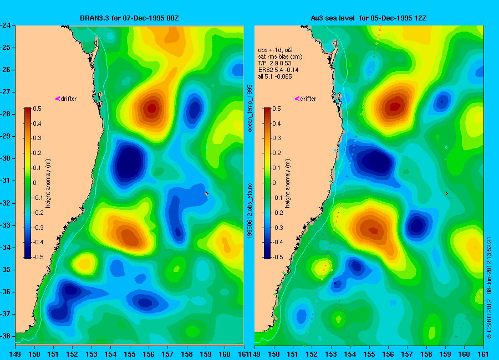The image size is (499, 360).
Task: Click the Lord Howe Island marker in BRAN3.3 map
Action: tap(207, 193)
